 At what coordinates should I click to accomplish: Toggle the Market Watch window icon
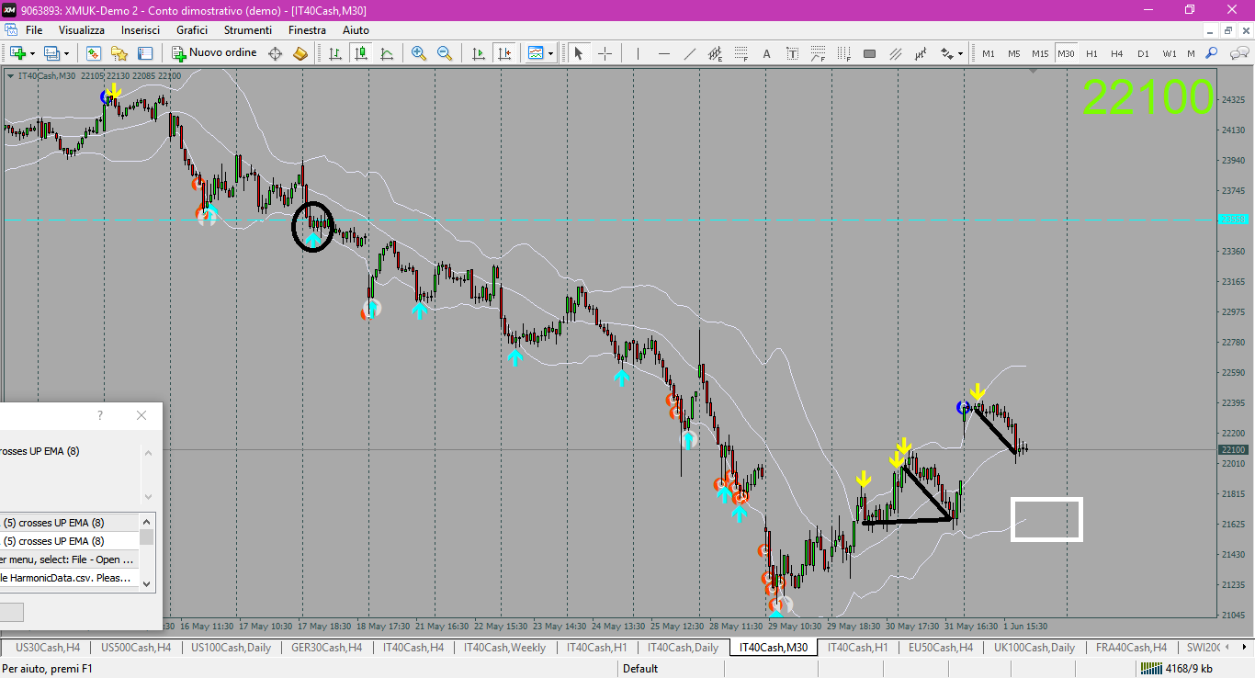94,53
